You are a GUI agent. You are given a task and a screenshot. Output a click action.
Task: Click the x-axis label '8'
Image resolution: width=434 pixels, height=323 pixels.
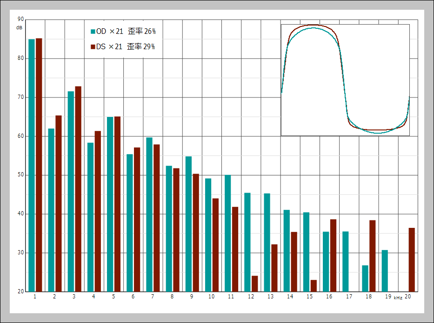click(x=172, y=297)
